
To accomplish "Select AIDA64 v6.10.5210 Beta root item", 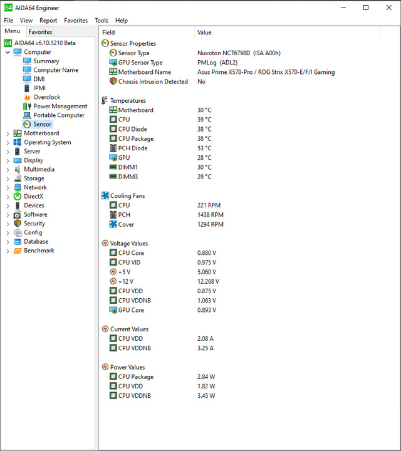I will pyautogui.click(x=45, y=43).
